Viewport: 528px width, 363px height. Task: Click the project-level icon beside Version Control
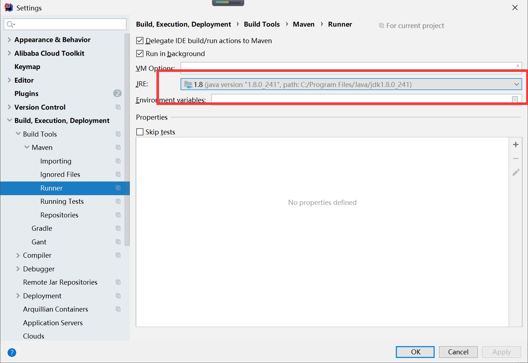point(118,107)
